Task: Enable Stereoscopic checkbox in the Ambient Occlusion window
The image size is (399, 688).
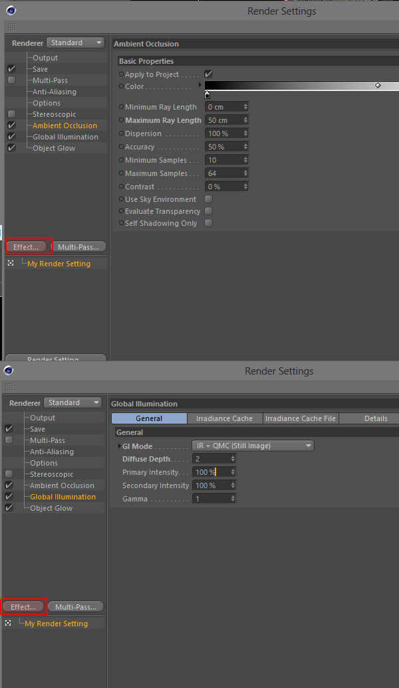Action: click(x=11, y=114)
